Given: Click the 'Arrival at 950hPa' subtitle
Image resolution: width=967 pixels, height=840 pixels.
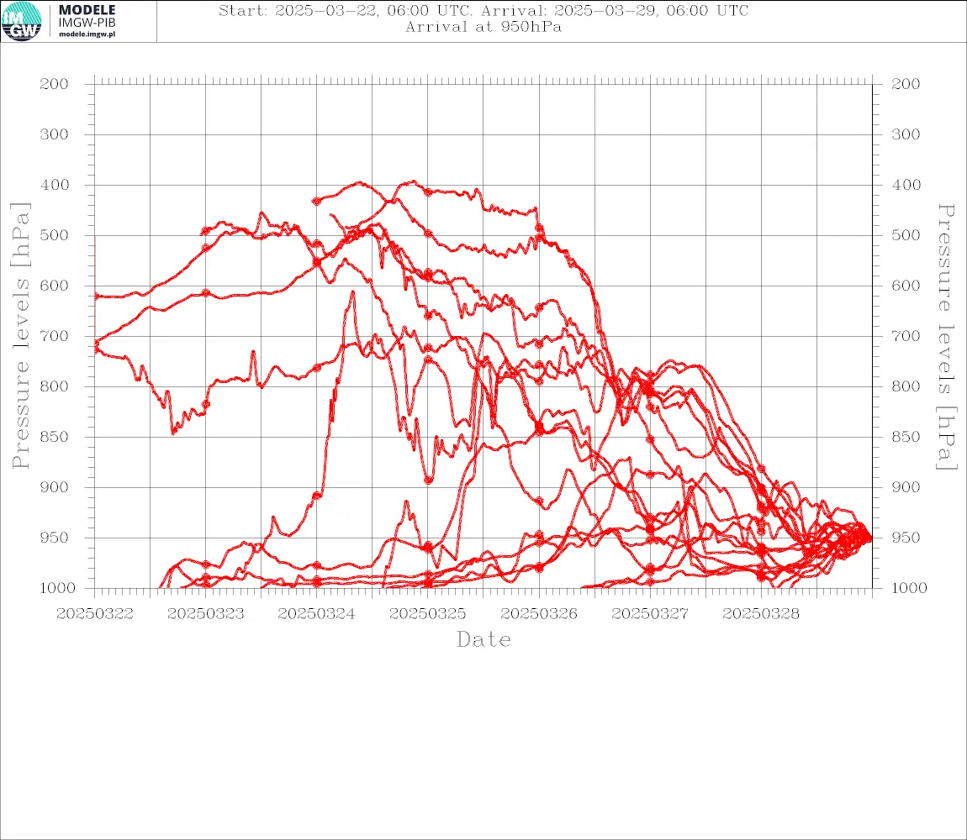Looking at the screenshot, I should [483, 27].
